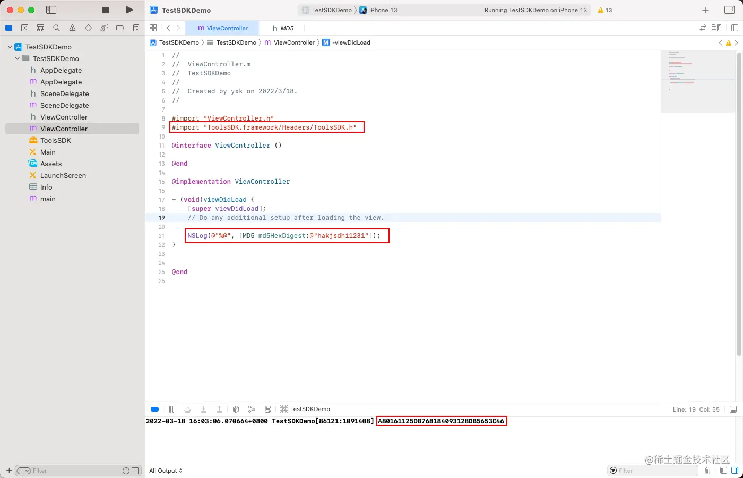Enable code review mode

click(x=703, y=28)
